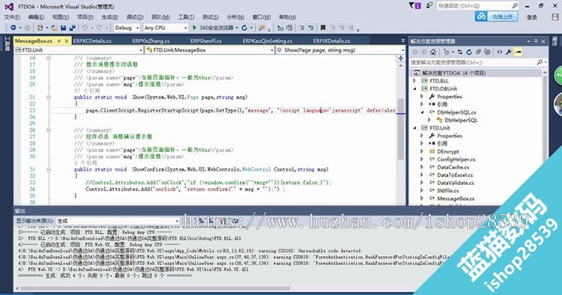562x295 pixels.
Task: Click the 拖拽上传 upload button
Action: [502, 16]
